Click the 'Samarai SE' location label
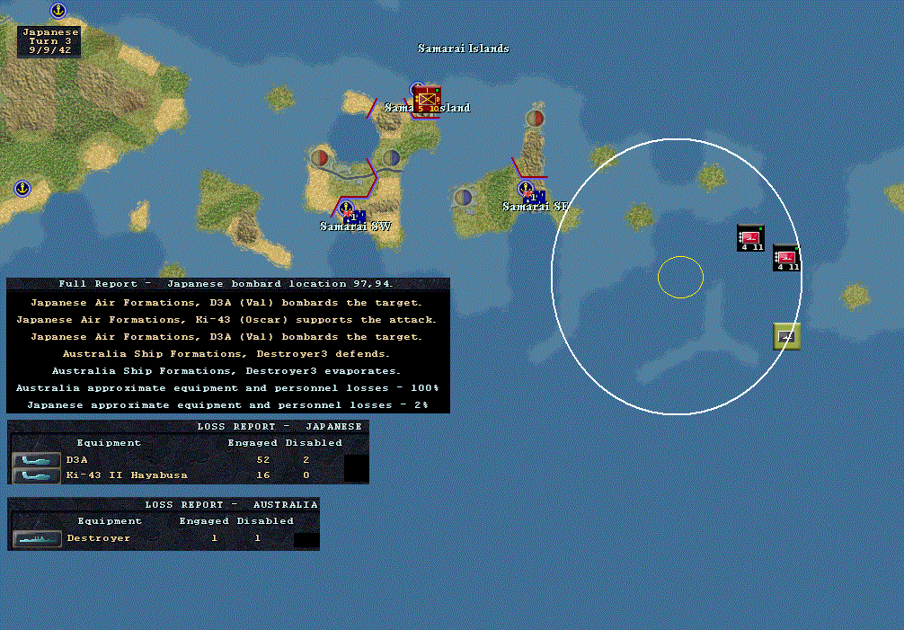 (x=536, y=207)
